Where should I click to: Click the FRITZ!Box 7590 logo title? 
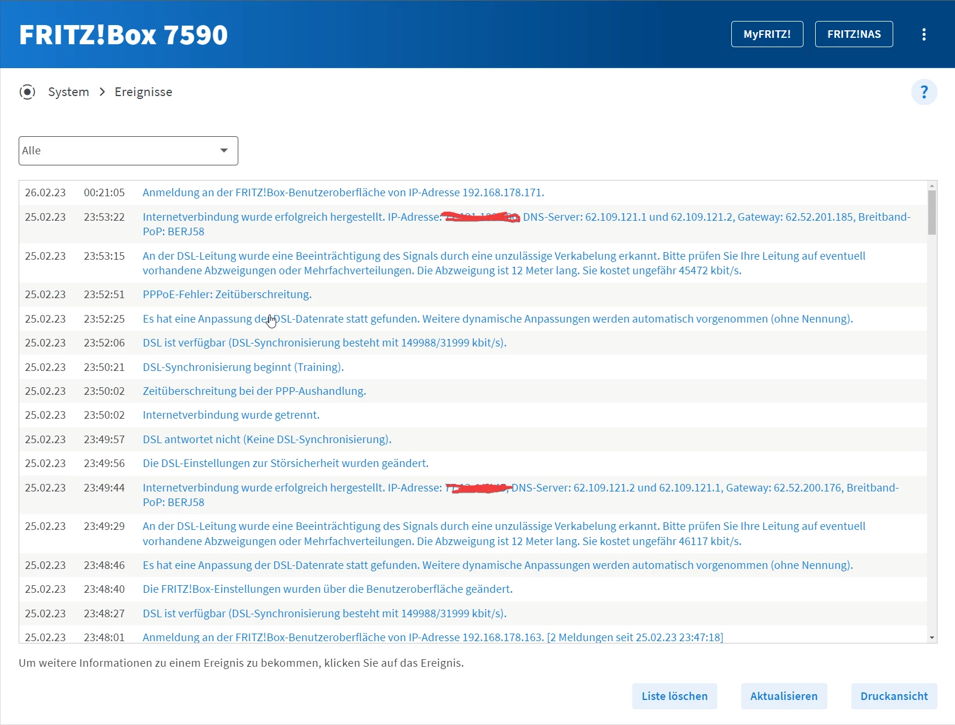pyautogui.click(x=124, y=35)
